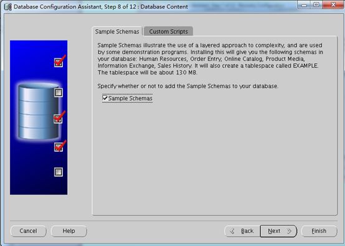Cancel the database configuration wizard
The image size is (345, 246).
29,231
